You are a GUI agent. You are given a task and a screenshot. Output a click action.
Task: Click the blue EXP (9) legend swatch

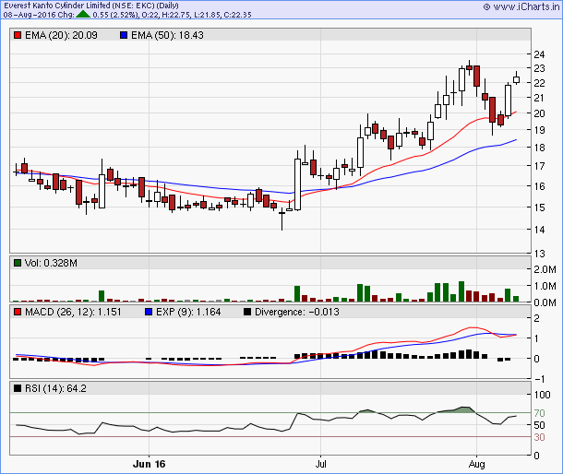(149, 312)
